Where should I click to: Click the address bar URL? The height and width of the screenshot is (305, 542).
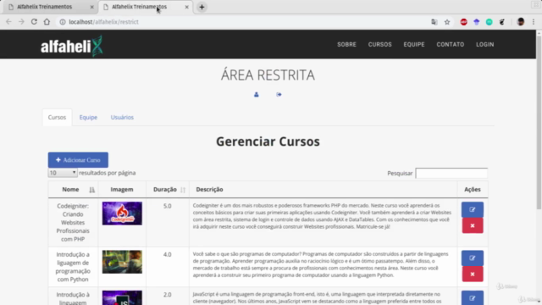103,22
